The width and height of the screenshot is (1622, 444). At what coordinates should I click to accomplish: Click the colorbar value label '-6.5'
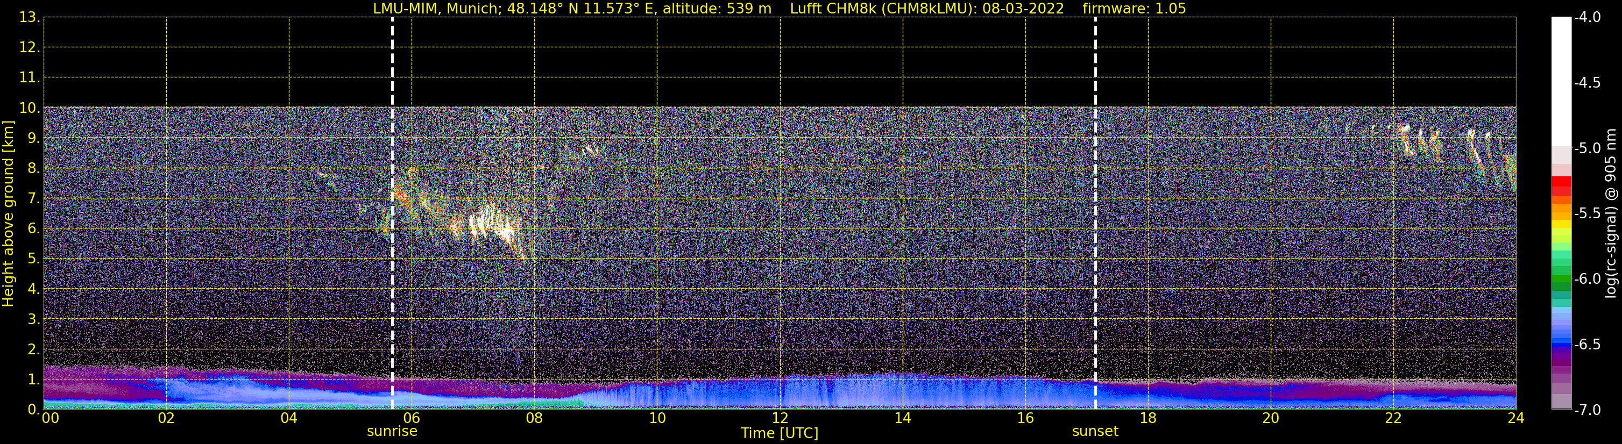point(1588,345)
